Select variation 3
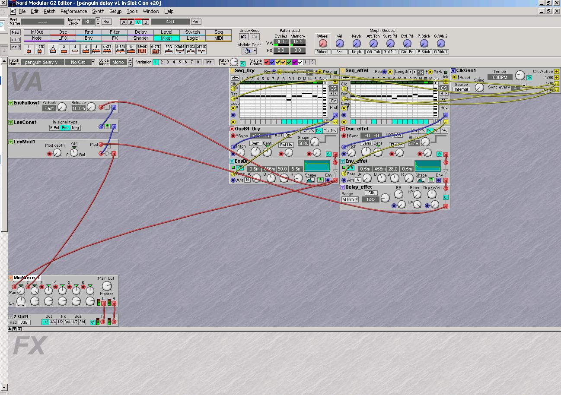This screenshot has height=395, width=561. click(168, 62)
